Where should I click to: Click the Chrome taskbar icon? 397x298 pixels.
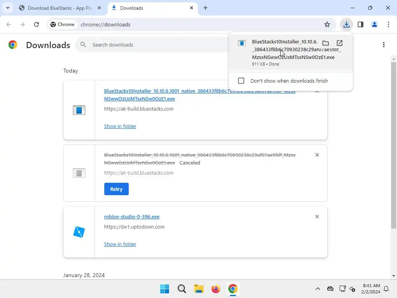coord(233,289)
